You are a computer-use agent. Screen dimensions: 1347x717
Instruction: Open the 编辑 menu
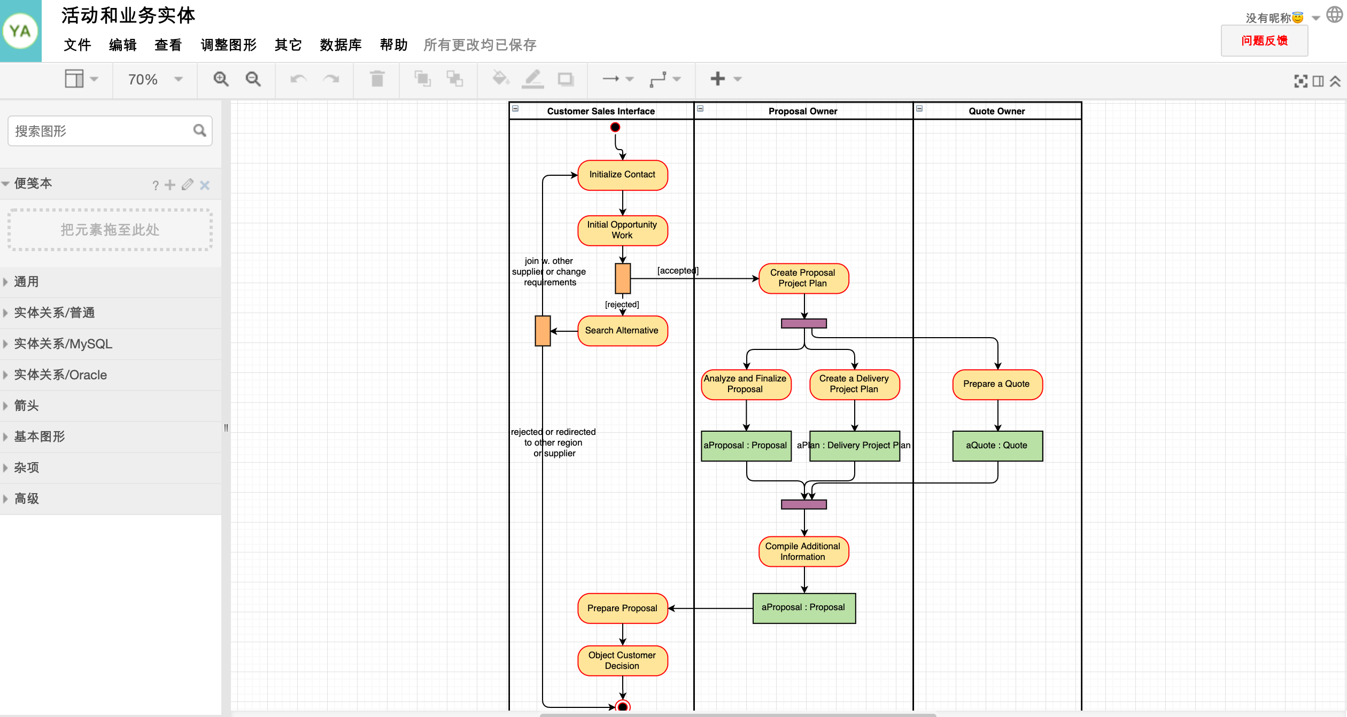pyautogui.click(x=123, y=45)
